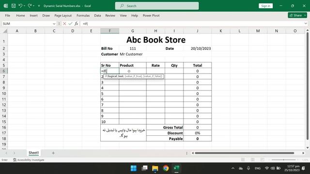
Task: Select the Sheet1 tab
Action: point(33,153)
